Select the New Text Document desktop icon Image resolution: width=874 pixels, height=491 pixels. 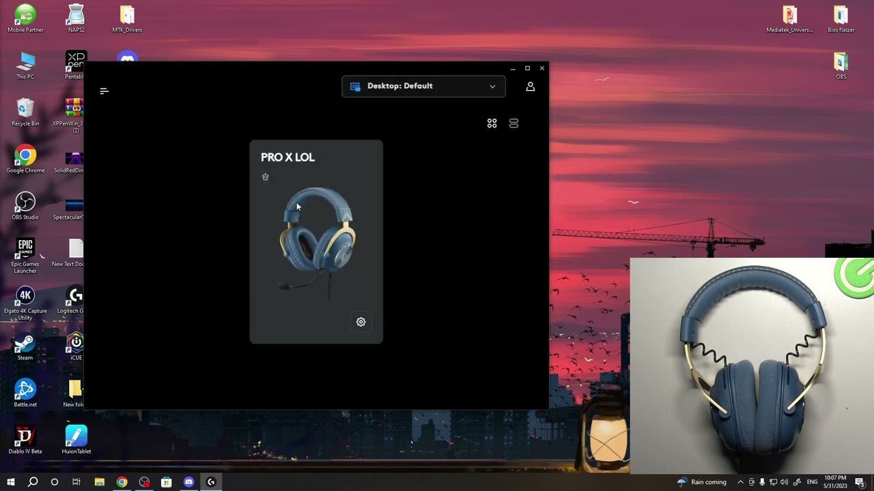click(x=68, y=253)
